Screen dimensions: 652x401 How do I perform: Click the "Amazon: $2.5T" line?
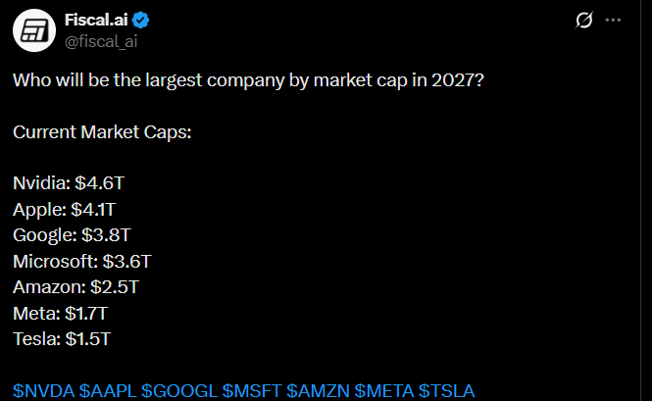76,287
